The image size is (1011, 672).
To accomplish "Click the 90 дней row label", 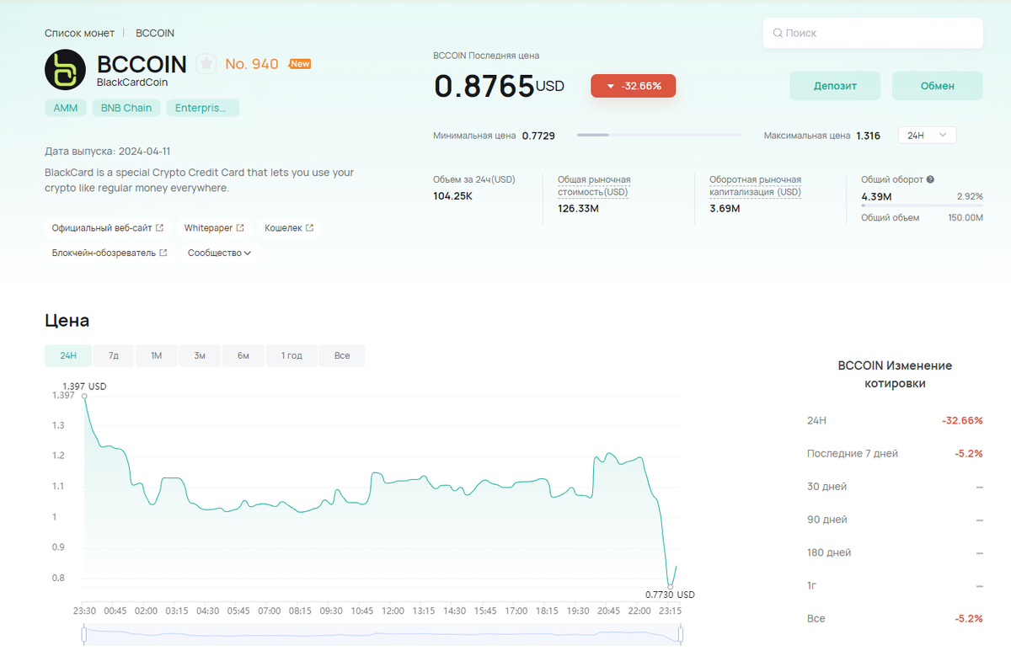I will click(826, 520).
